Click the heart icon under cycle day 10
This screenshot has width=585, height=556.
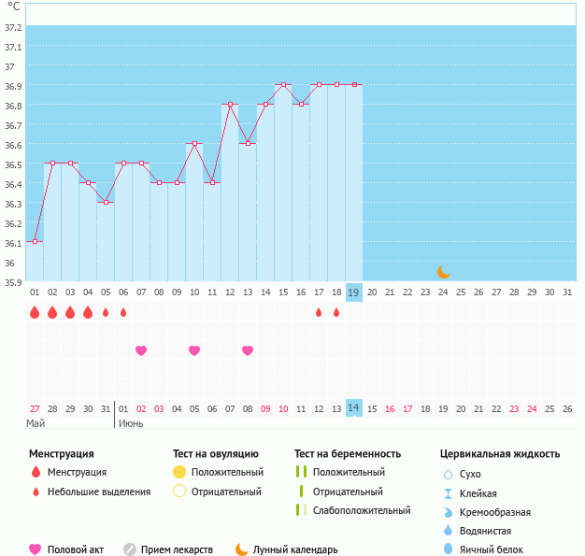coord(194,350)
